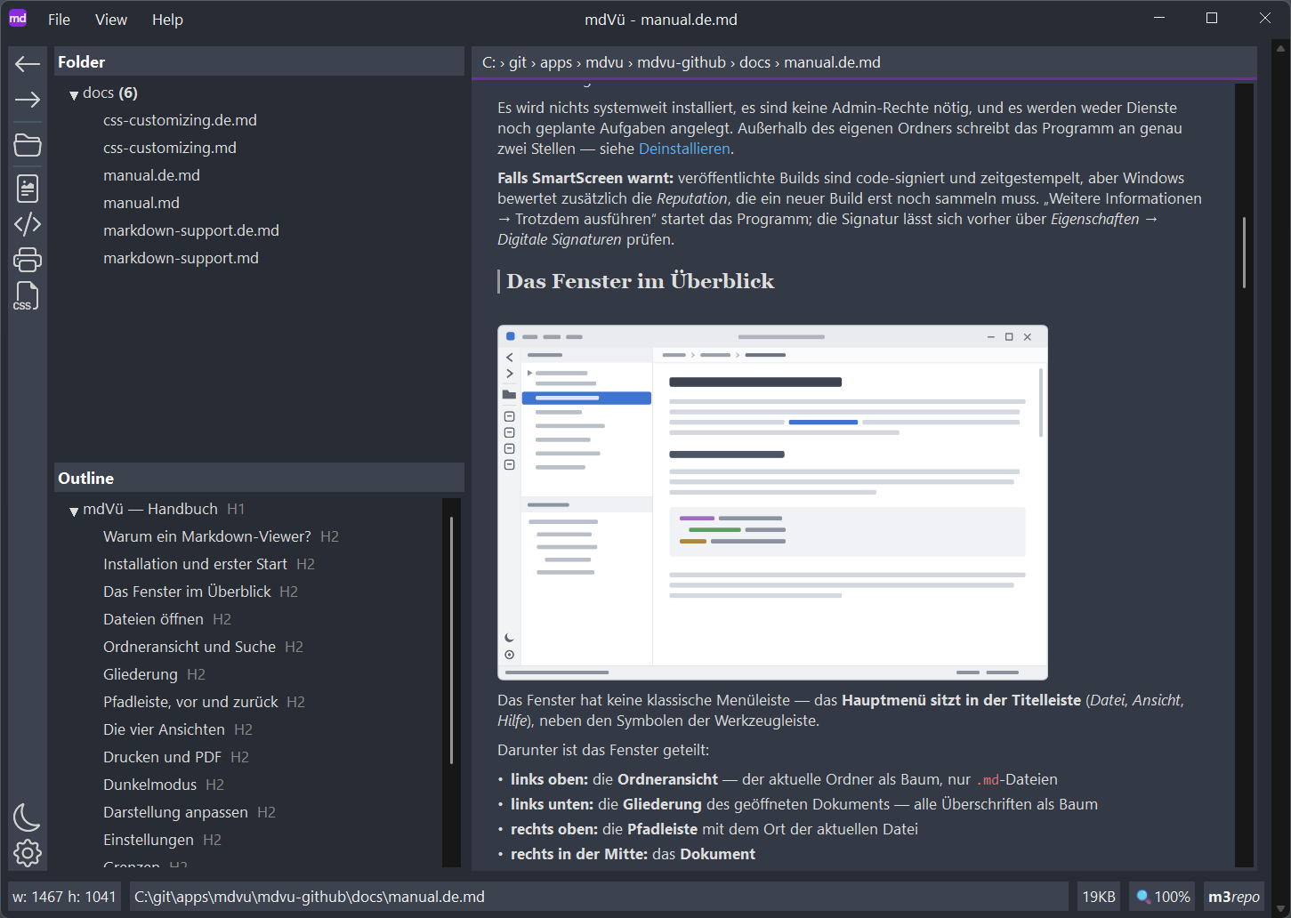The width and height of the screenshot is (1291, 918).
Task: Open manual.md from the docs folder
Action: point(141,203)
